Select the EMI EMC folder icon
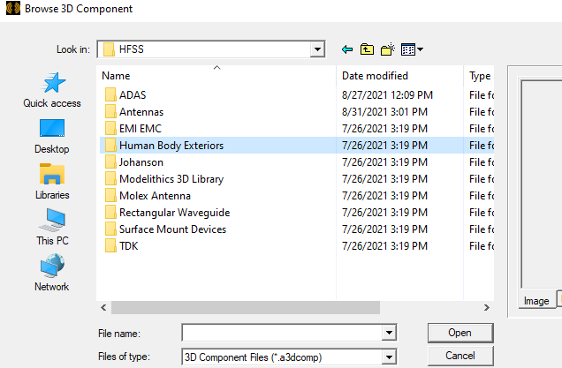The width and height of the screenshot is (562, 368). 110,129
